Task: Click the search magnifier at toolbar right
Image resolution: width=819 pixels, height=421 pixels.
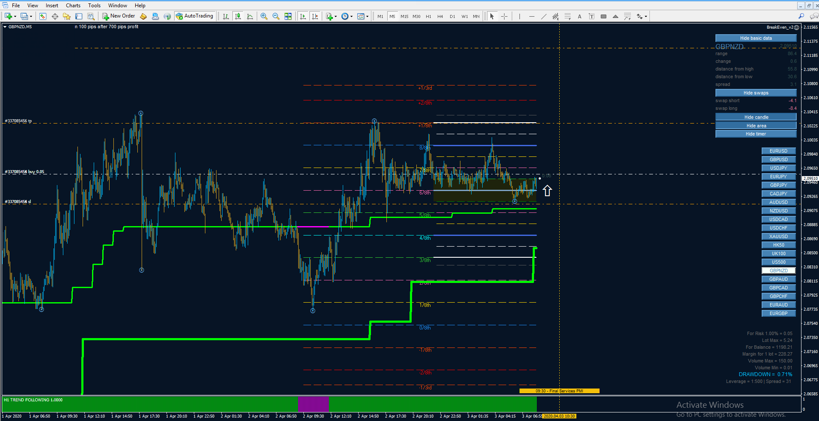Action: point(801,16)
